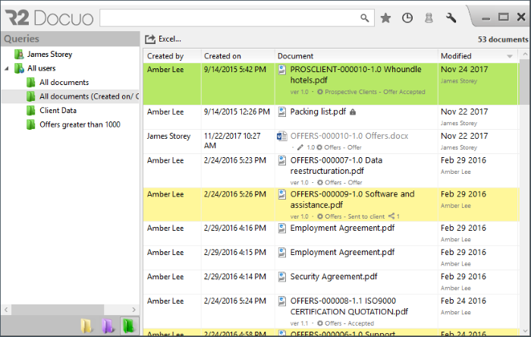Image resolution: width=531 pixels, height=337 pixels.
Task: Select All documents (Created on/ query
Action: [x=89, y=96]
